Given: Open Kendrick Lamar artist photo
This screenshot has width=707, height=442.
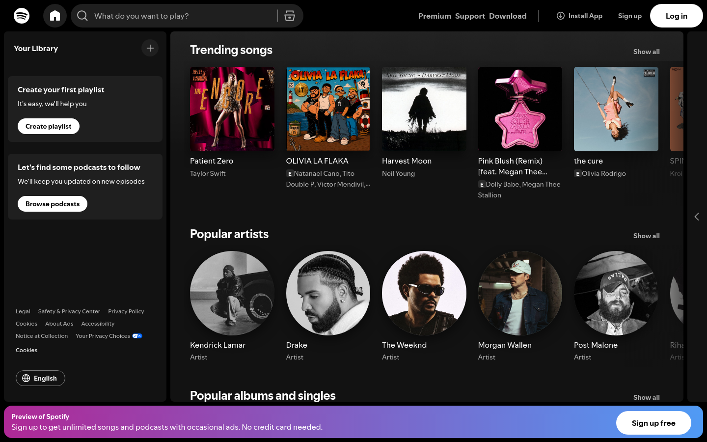Looking at the screenshot, I should click(x=232, y=293).
